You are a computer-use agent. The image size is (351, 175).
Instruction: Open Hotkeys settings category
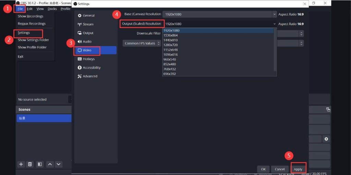(96, 59)
